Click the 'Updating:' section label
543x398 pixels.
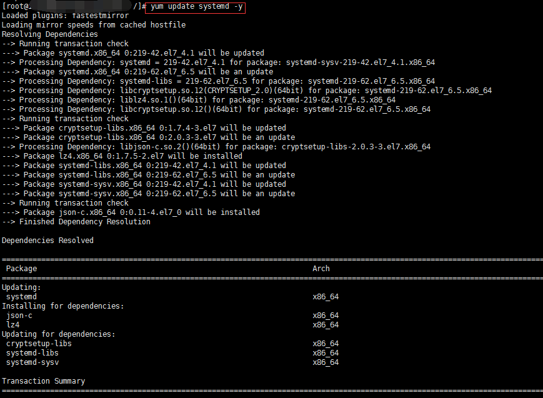click(21, 287)
